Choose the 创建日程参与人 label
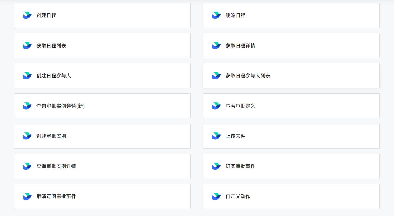The width and height of the screenshot is (394, 216). pos(54,76)
